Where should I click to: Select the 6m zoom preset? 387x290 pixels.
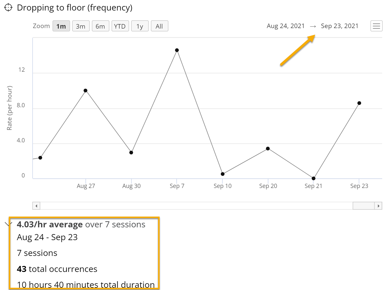(100, 26)
